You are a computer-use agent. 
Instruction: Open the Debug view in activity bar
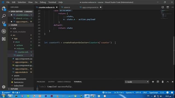[4, 31]
